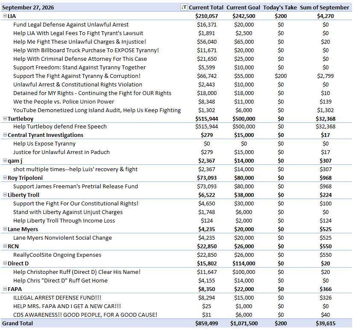Collapse the Turtleboy group
Image resolution: width=353 pixels, height=330 pixels.
click(5, 118)
